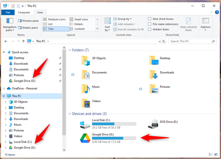The height and width of the screenshot is (159, 221).
Task: Open the Help question mark
Action: (x=217, y=12)
